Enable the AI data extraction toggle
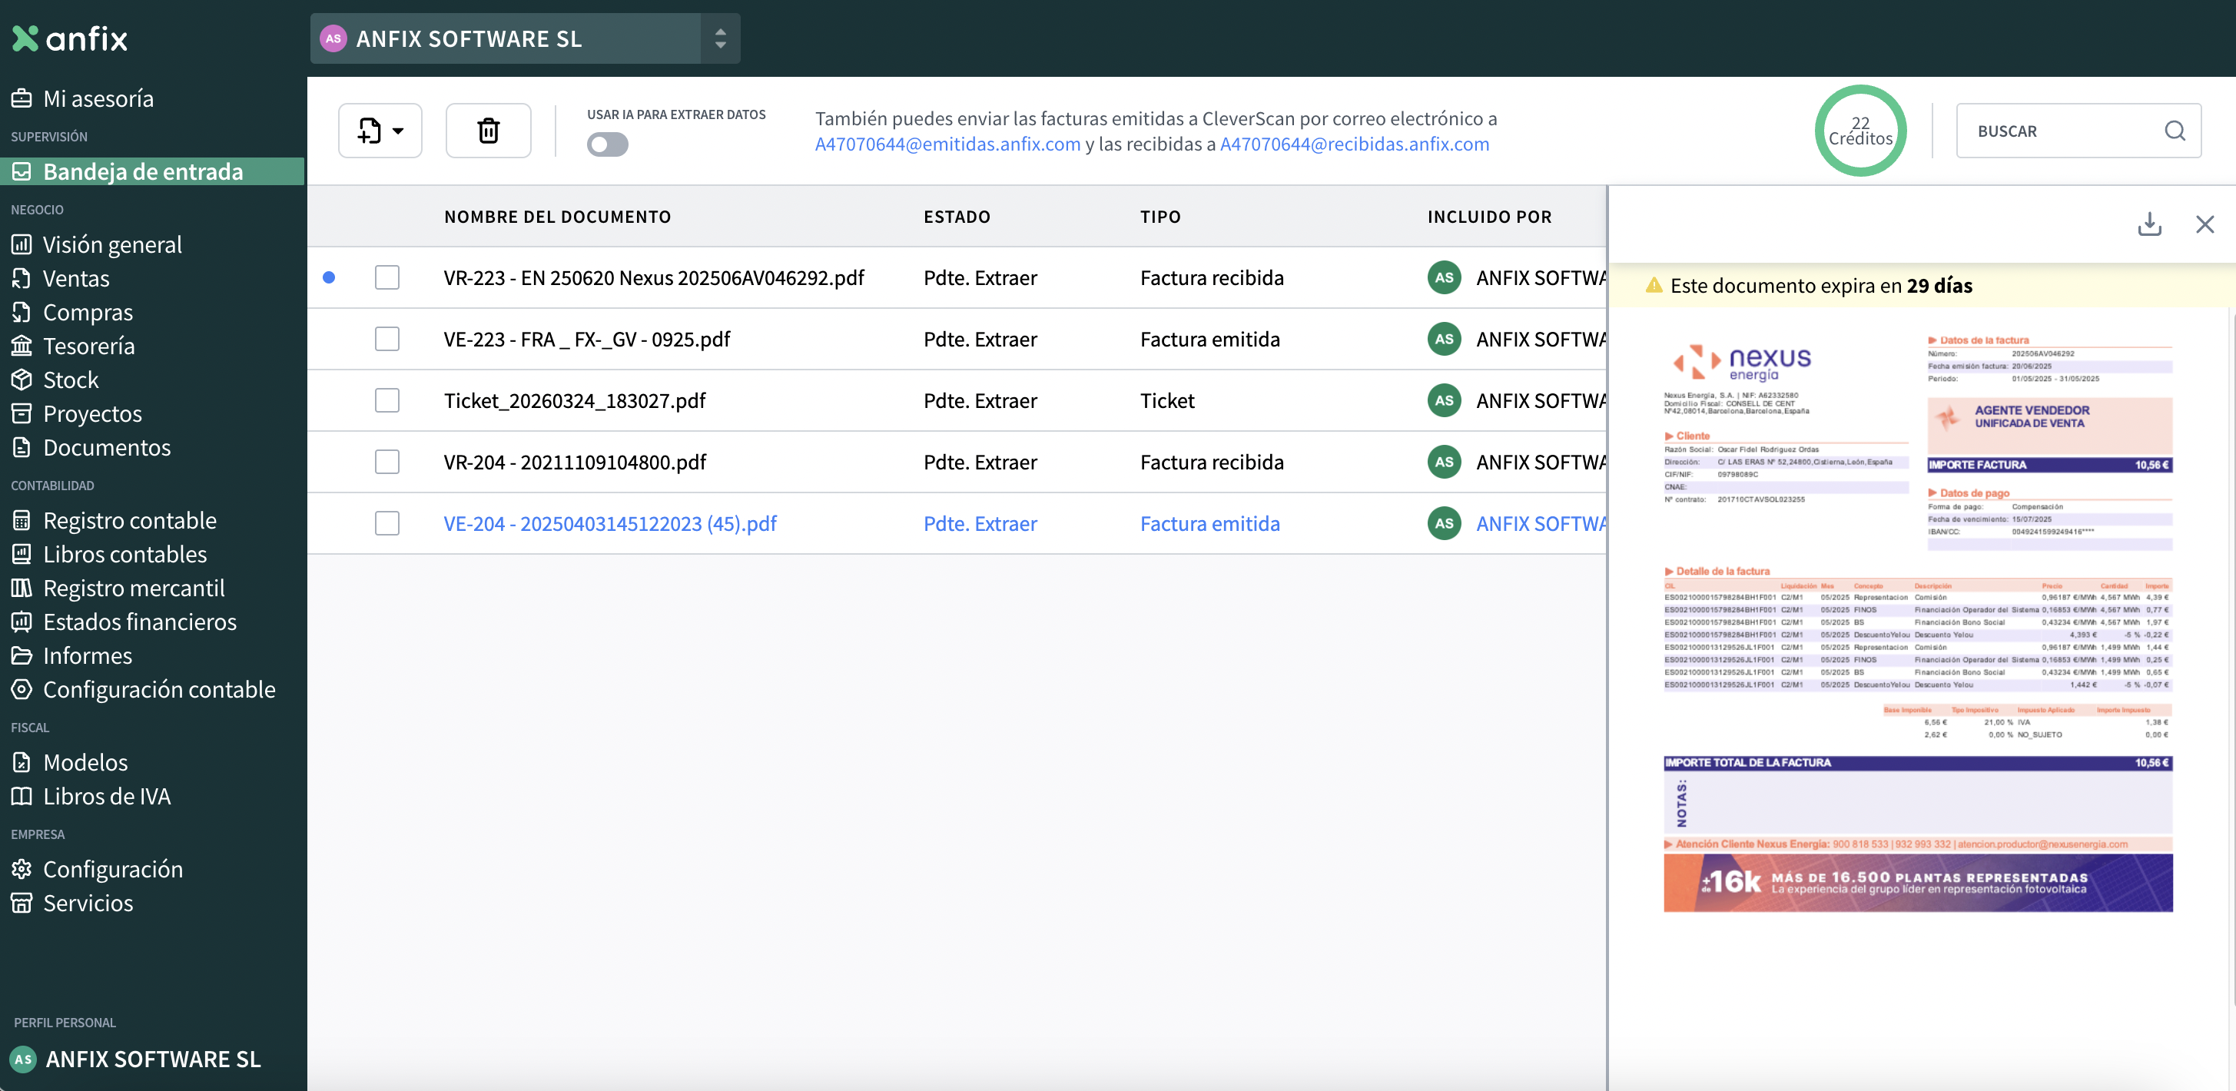 (x=607, y=144)
